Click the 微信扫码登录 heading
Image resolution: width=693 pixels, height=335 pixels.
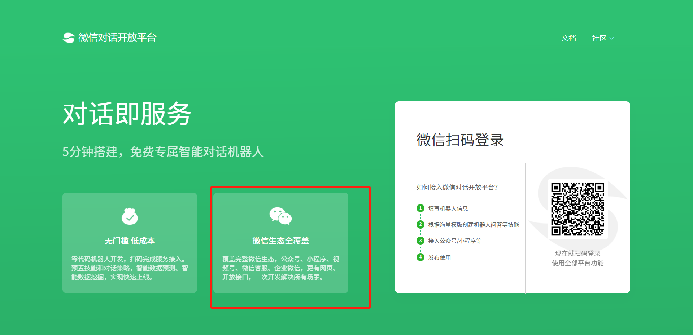460,140
